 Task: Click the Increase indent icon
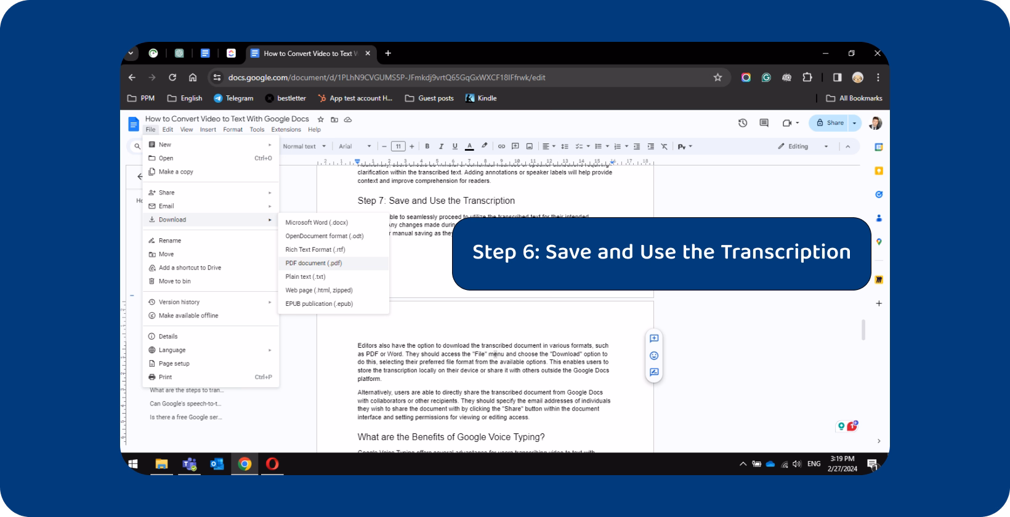[x=650, y=146]
